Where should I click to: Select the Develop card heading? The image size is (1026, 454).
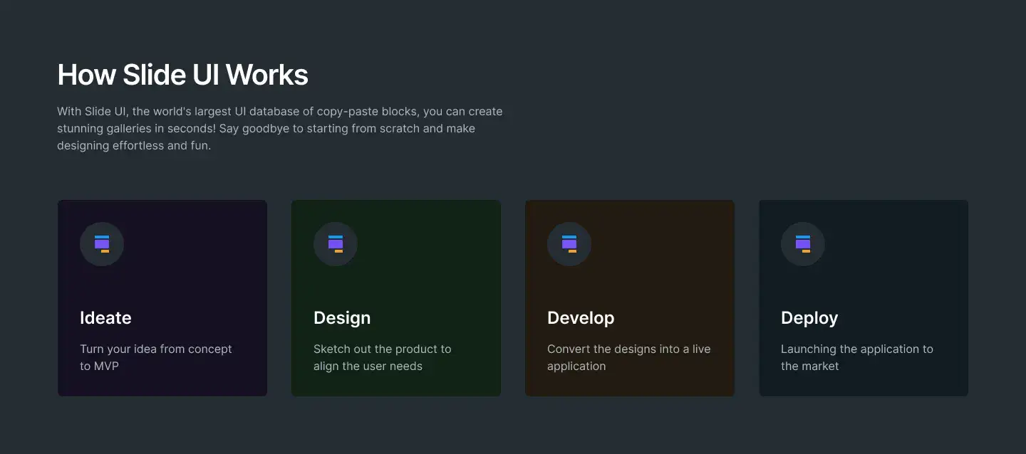coord(581,318)
